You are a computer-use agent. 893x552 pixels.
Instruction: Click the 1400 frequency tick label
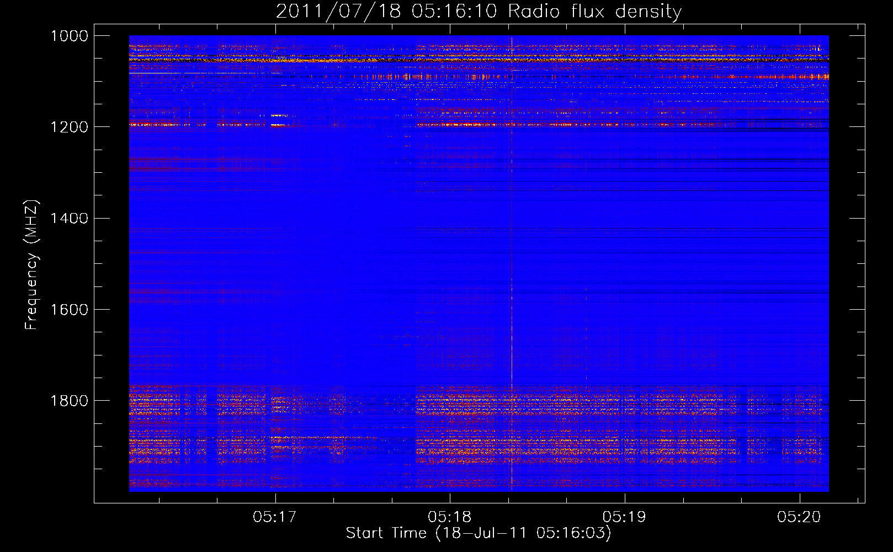coord(70,219)
